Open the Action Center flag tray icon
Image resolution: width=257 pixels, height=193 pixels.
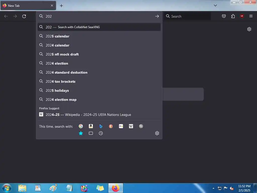pos(226,188)
